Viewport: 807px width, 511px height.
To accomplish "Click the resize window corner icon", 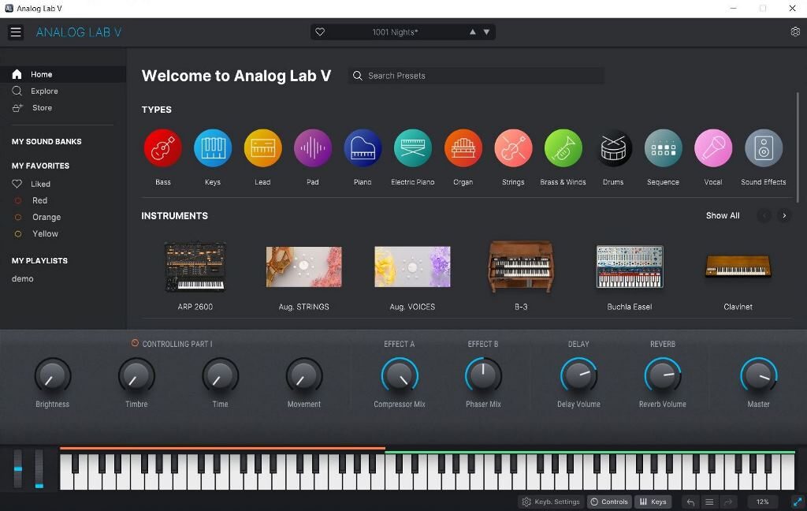I will click(x=798, y=502).
